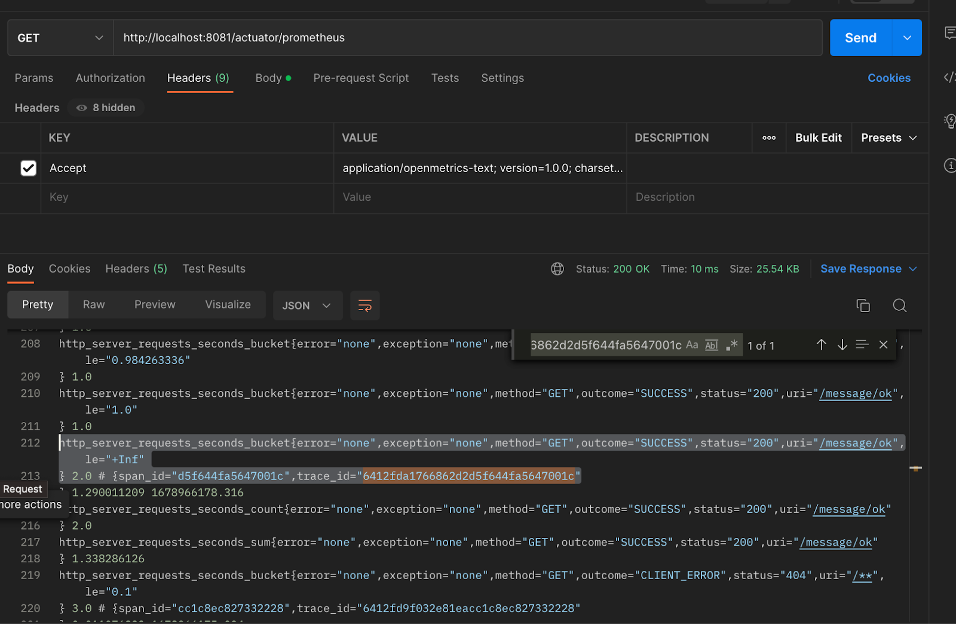The width and height of the screenshot is (956, 624).
Task: Show the 8 hidden headers
Action: click(106, 108)
